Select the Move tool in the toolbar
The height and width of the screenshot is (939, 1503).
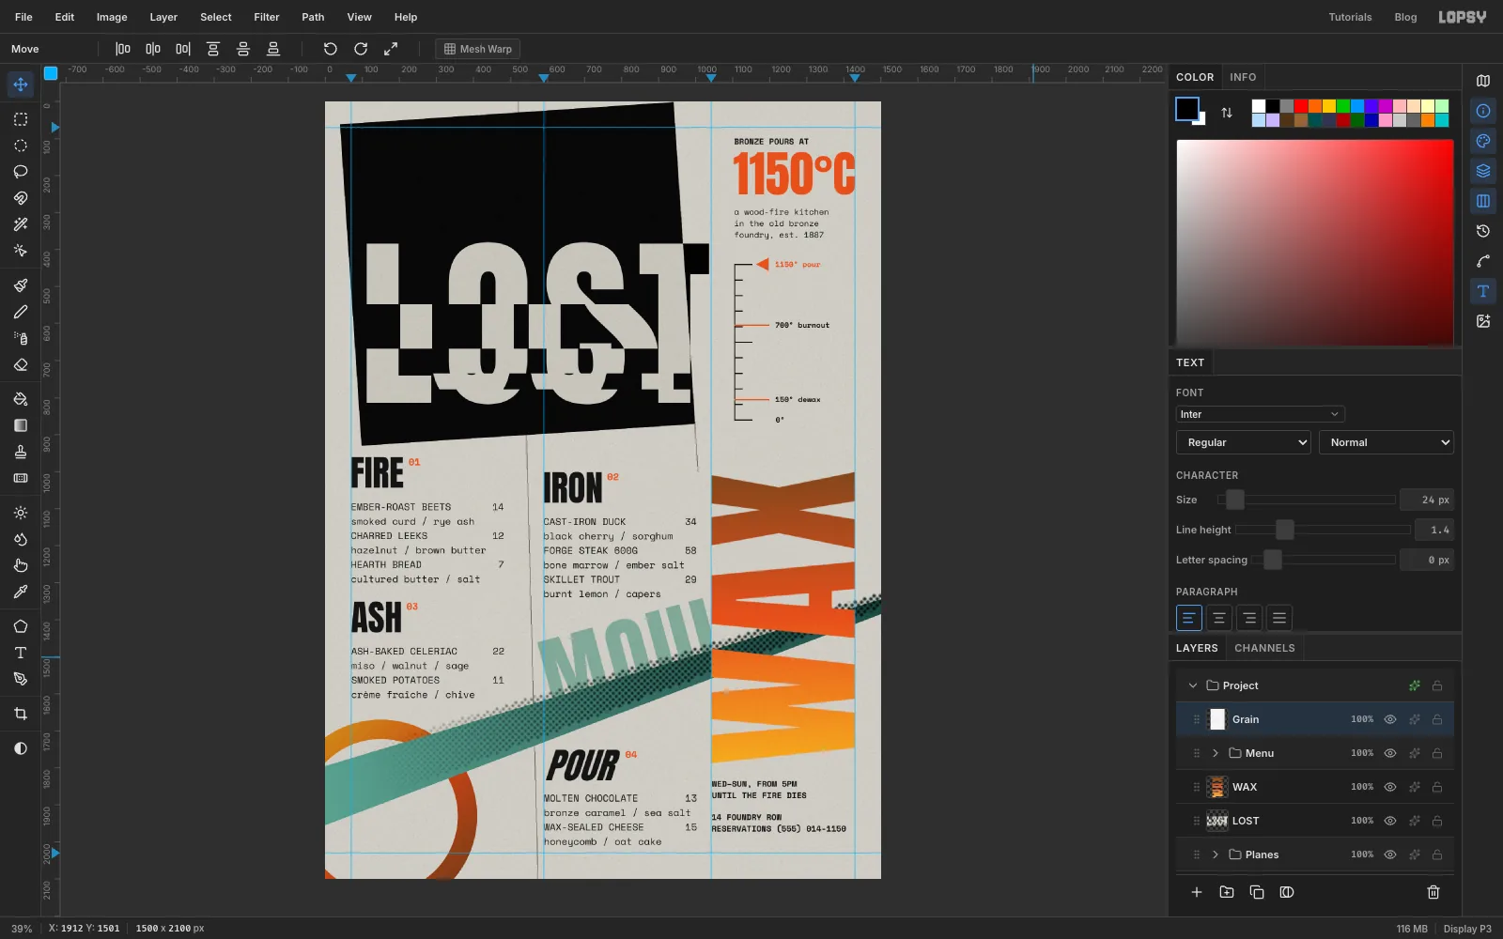pos(21,85)
